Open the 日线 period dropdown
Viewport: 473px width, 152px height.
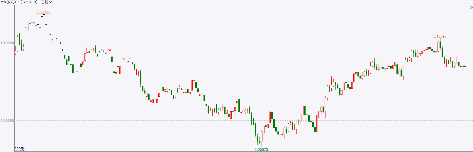click(46, 2)
